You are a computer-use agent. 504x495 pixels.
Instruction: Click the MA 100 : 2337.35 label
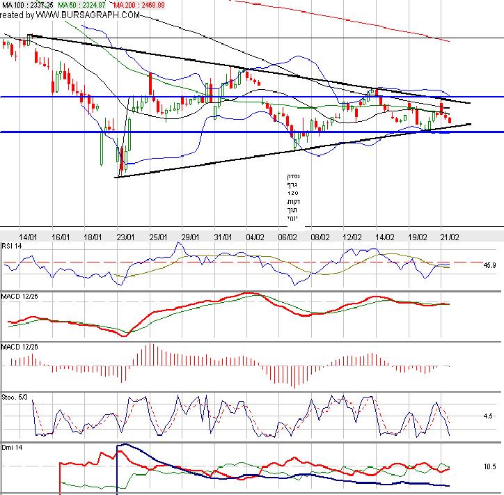[x=28, y=5]
